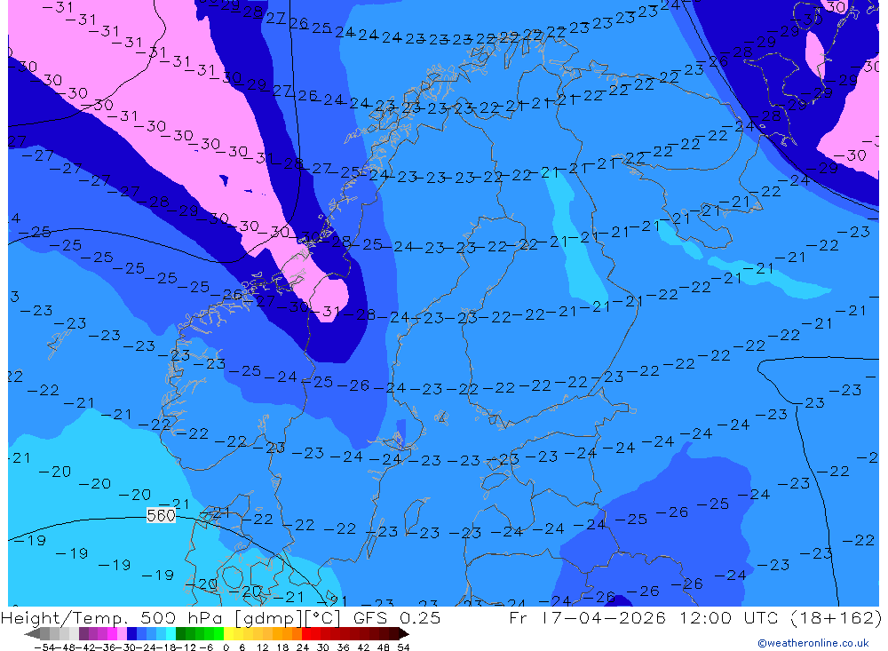The height and width of the screenshot is (651, 888).
Task: Click the left grey arrow of the color scale
Action: click(32, 634)
